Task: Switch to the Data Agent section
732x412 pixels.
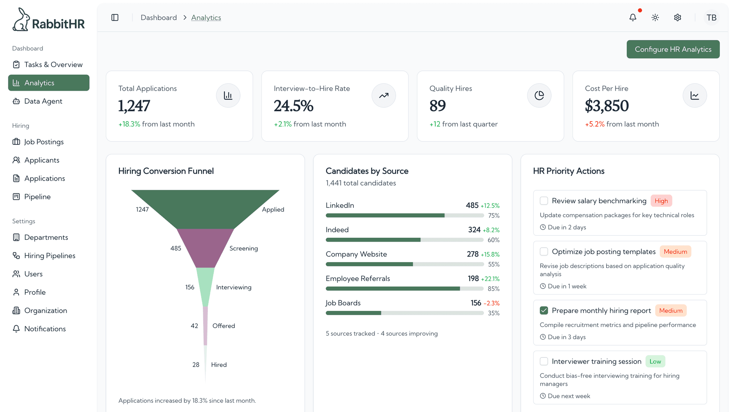Action: [x=43, y=101]
